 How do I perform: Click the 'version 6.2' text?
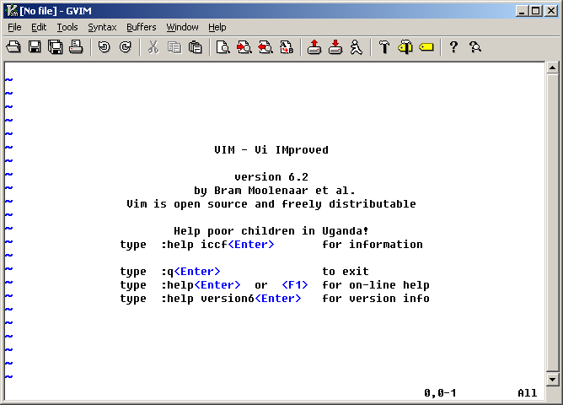(x=271, y=177)
